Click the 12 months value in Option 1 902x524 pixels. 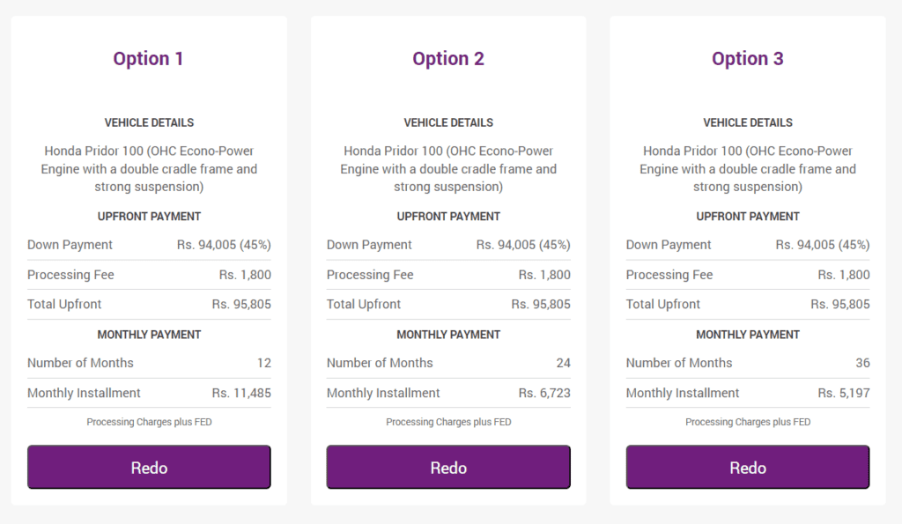tap(263, 363)
